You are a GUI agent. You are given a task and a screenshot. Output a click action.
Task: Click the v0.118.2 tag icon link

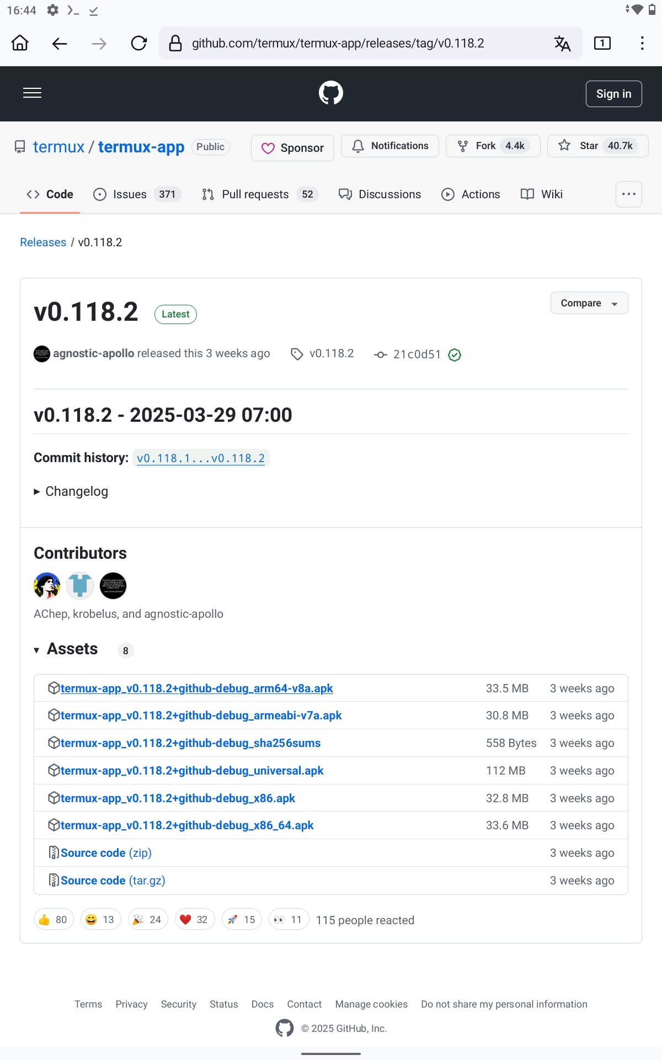tap(322, 354)
